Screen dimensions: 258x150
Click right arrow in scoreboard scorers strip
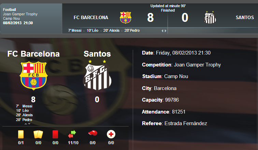tap(166, 31)
